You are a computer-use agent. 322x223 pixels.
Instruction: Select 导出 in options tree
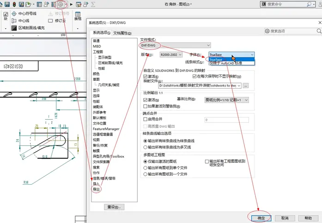[96, 189]
